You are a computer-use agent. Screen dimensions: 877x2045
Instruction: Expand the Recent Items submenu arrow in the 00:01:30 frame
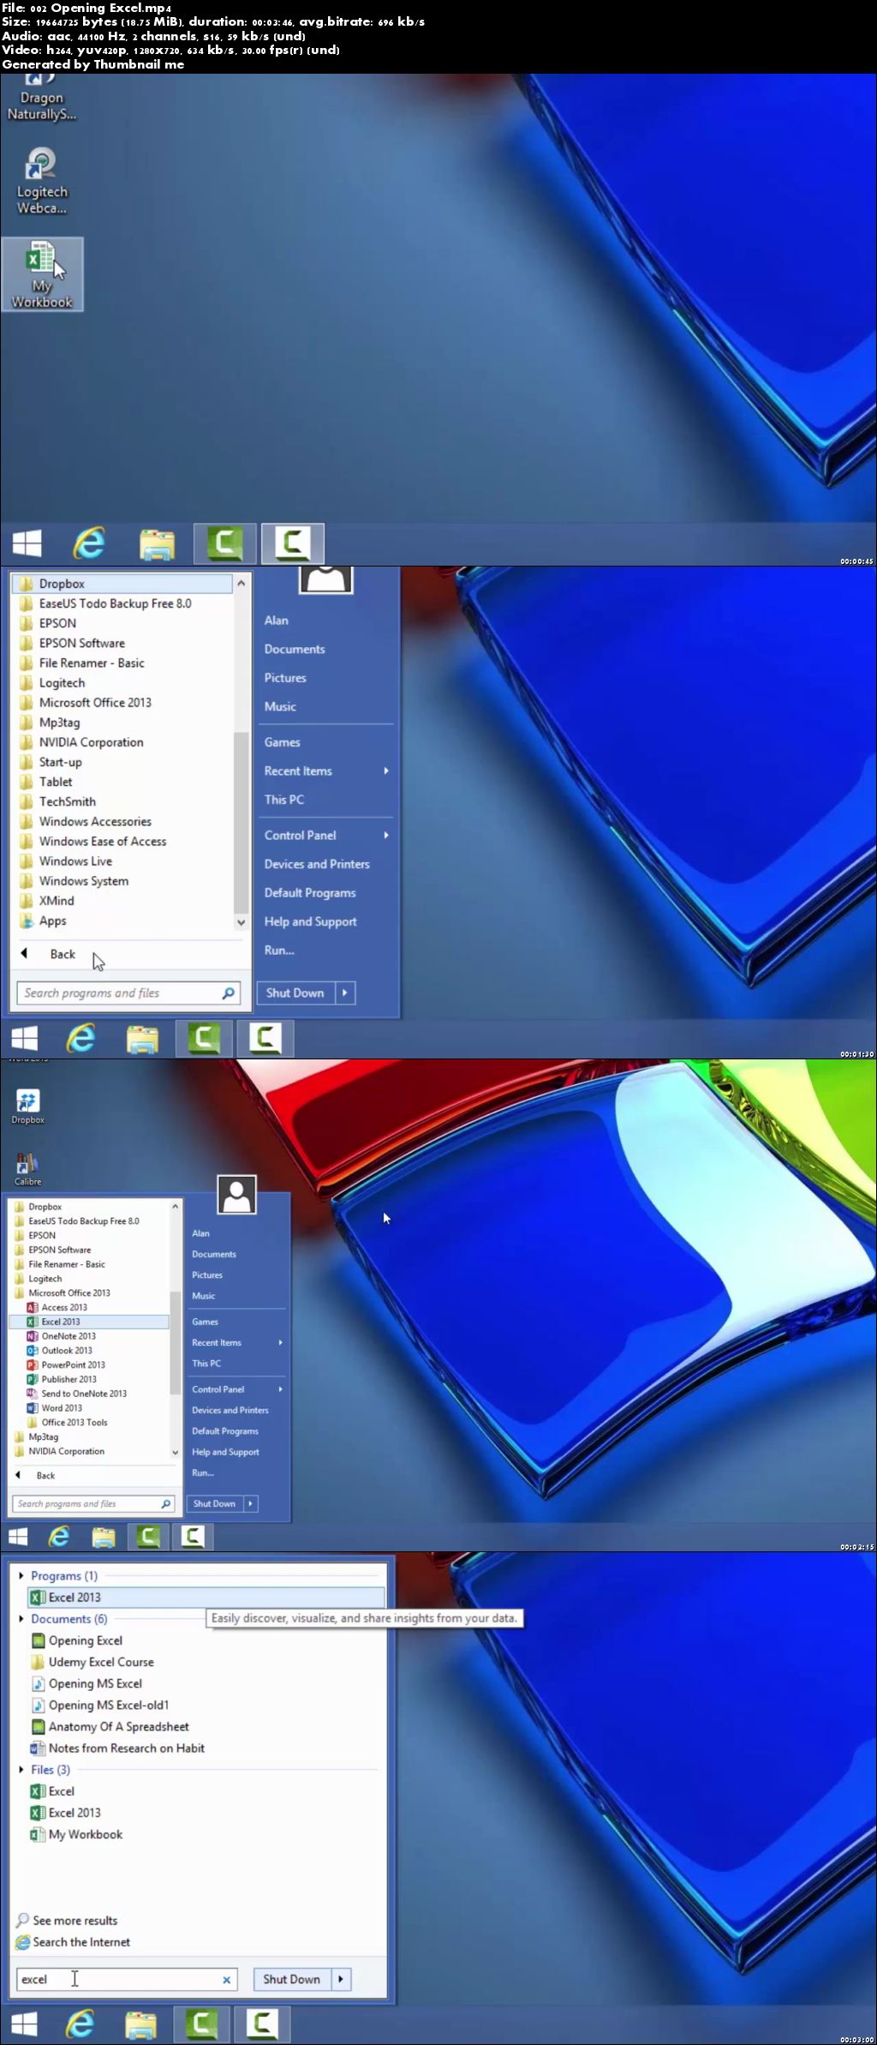[x=386, y=771]
